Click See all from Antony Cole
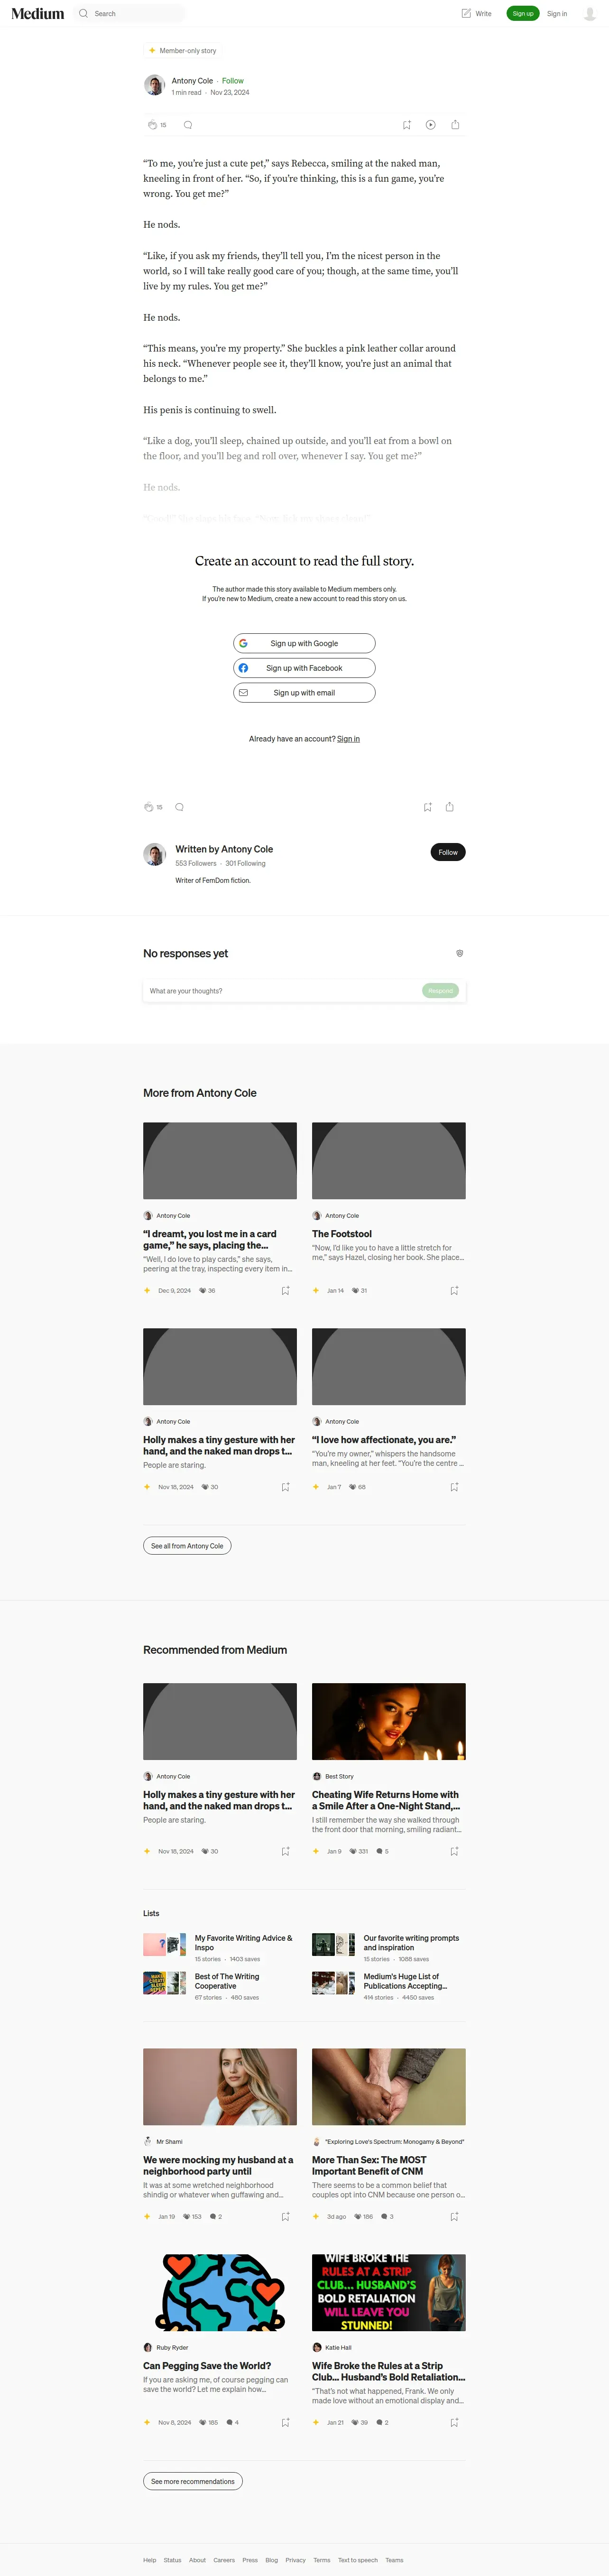The height and width of the screenshot is (2576, 609). 187,1546
